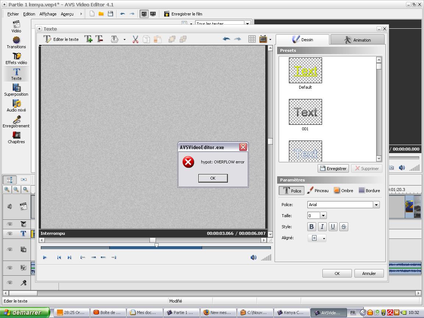Switch to the Animation tab
The width and height of the screenshot is (424, 318).
pos(357,40)
